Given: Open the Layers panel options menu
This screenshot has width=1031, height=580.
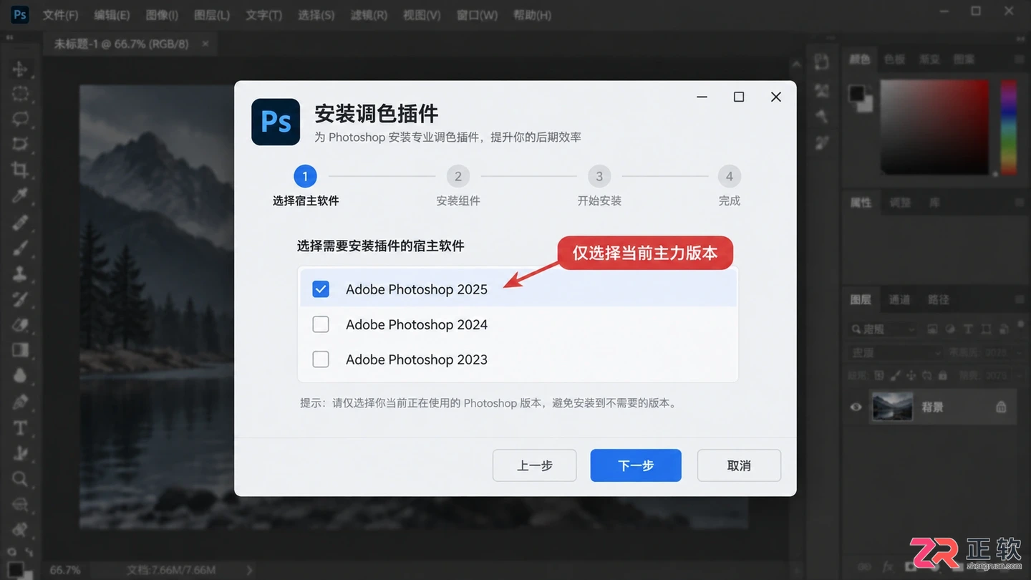Looking at the screenshot, I should coord(1019,299).
